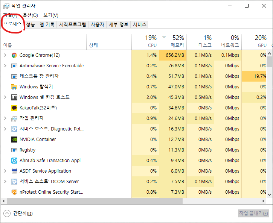The image size is (273, 223).
Task: Click the 작업 관리자 process row icon
Action: pyautogui.click(x=14, y=118)
